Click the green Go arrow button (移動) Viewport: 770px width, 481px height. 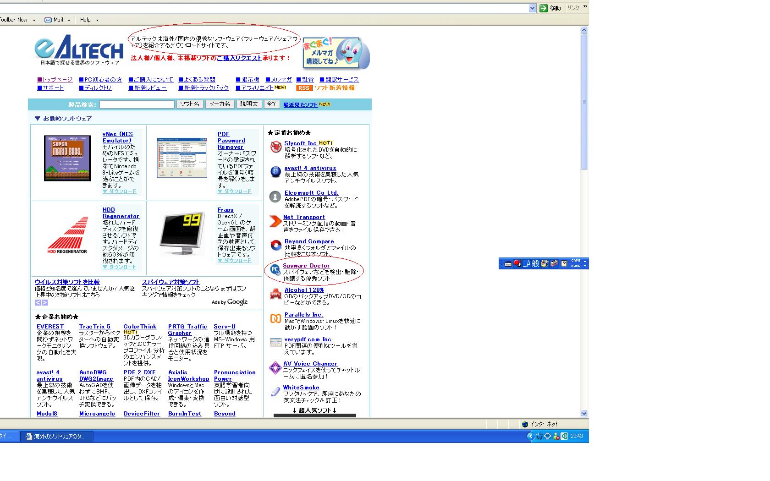point(544,8)
